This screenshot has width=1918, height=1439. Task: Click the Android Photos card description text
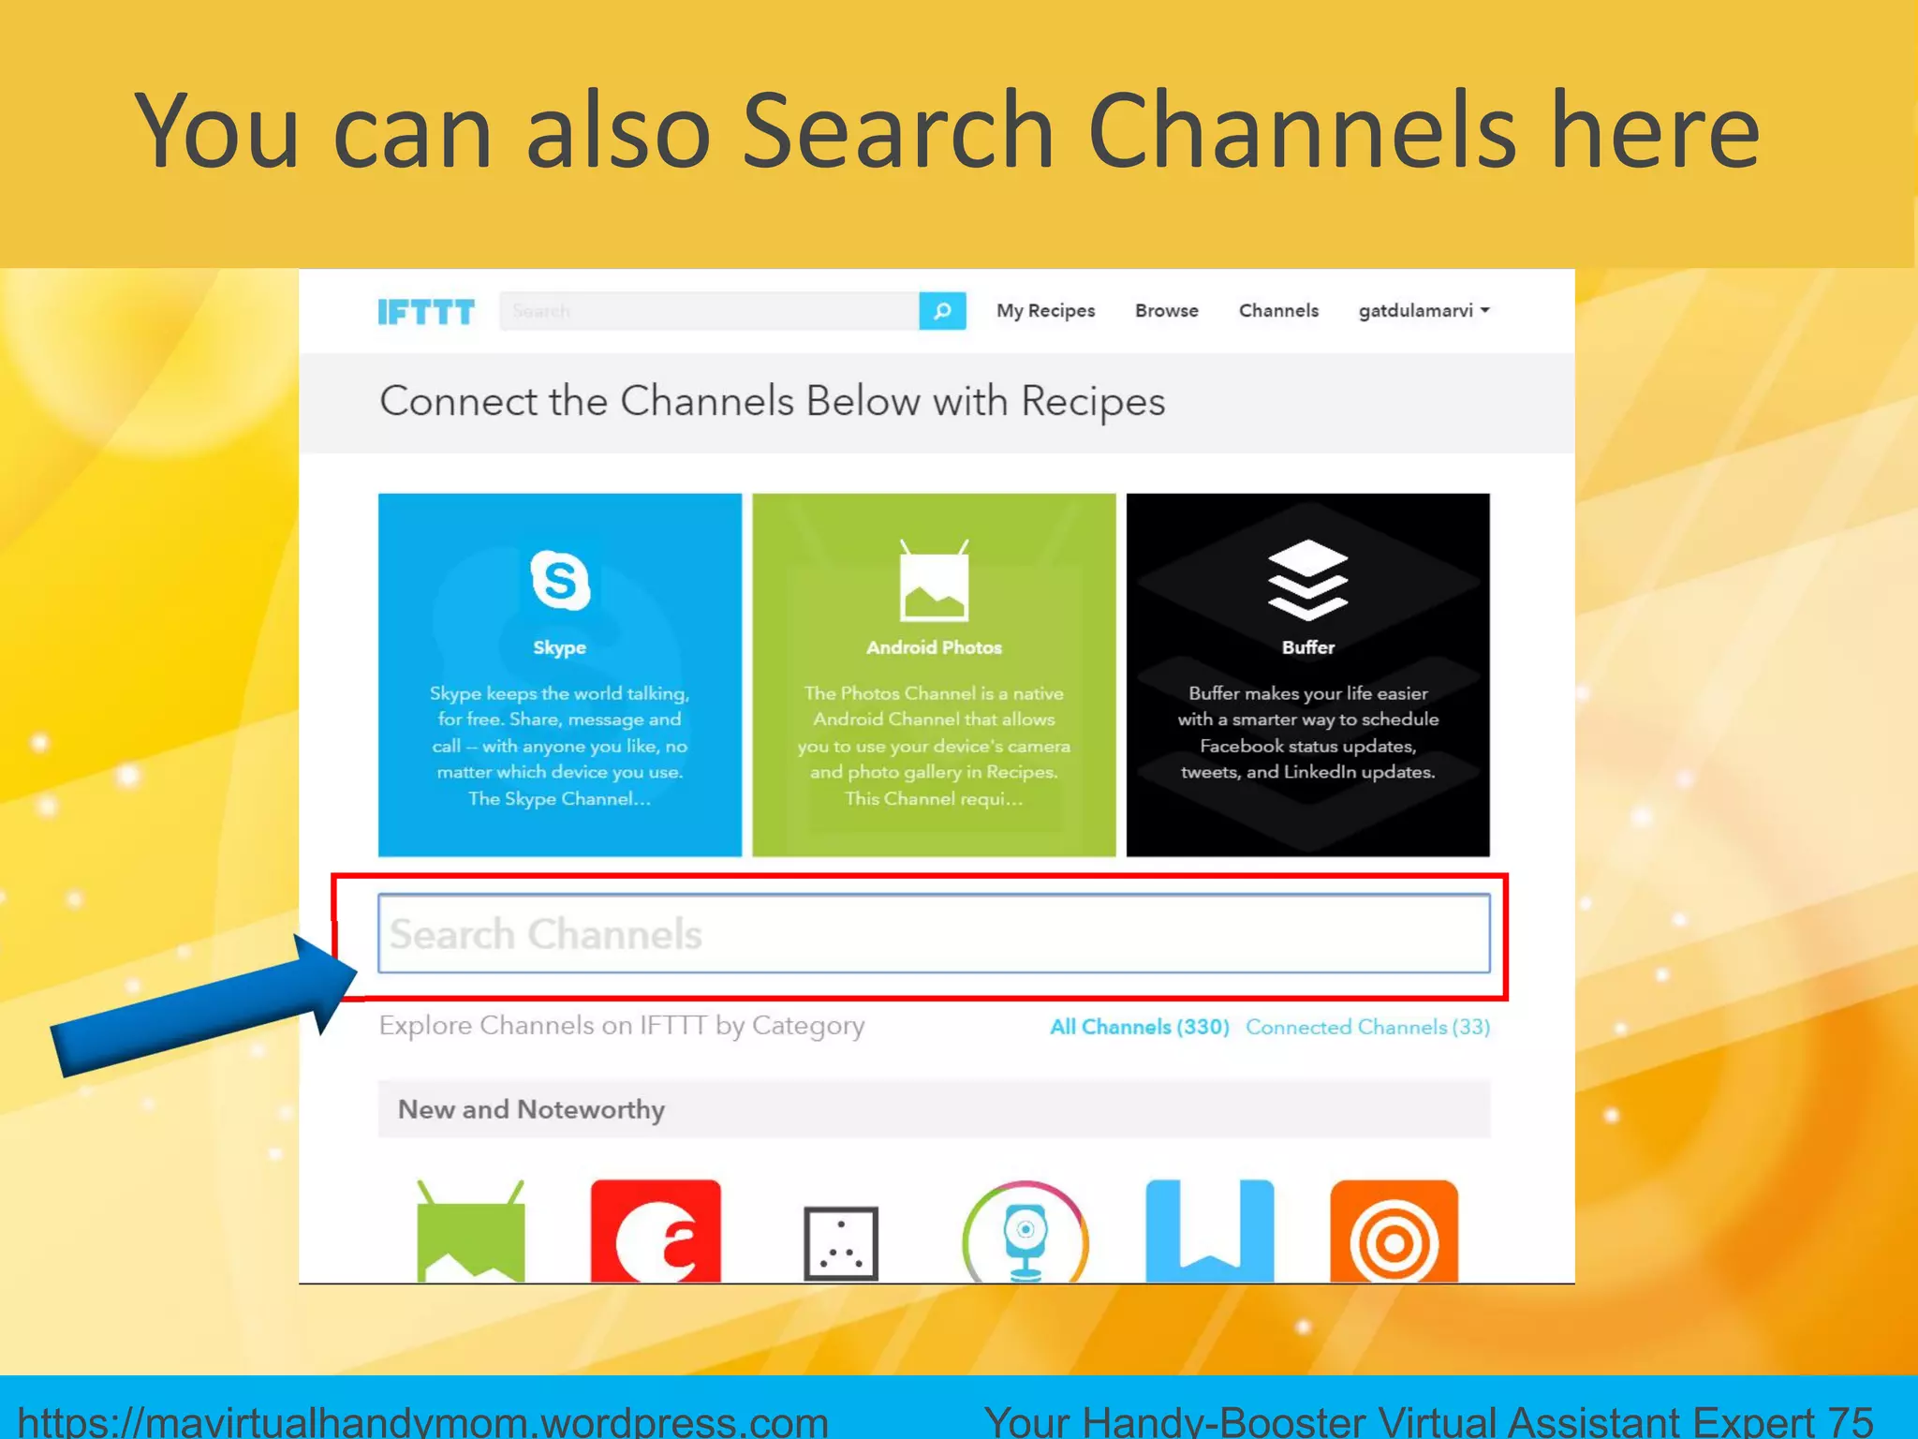coord(934,746)
